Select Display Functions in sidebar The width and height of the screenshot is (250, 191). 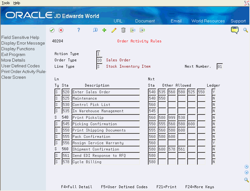18,49
